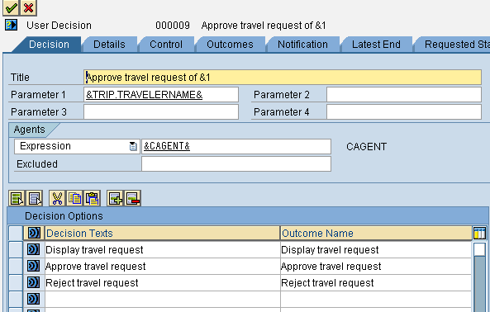
Task: Click the vertical scrollbar of Decision Options
Action: pyautogui.click(x=479, y=277)
